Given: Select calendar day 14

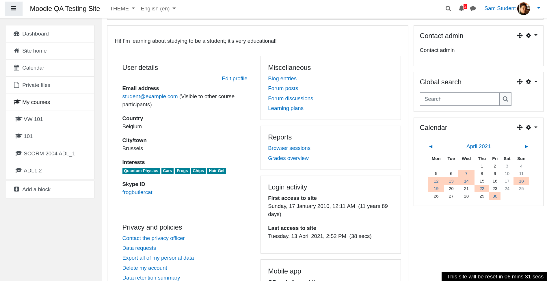Looking at the screenshot, I should [466, 181].
